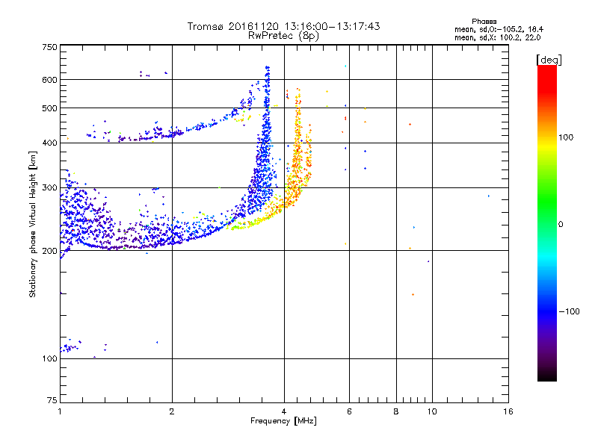
Task: Click the colorbar '0' tick label
Action: pyautogui.click(x=561, y=225)
